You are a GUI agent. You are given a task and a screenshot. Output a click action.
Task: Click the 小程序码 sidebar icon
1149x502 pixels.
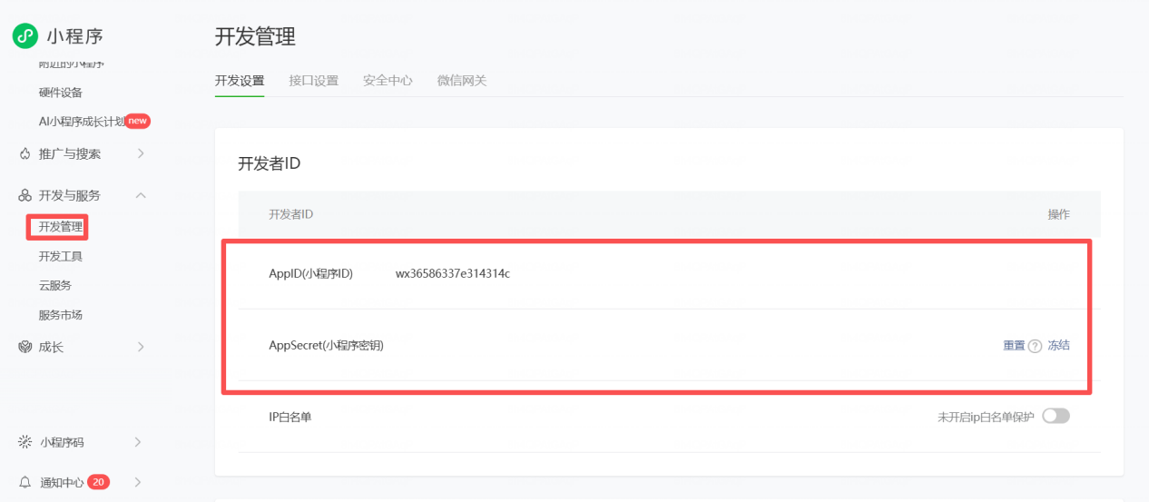25,442
